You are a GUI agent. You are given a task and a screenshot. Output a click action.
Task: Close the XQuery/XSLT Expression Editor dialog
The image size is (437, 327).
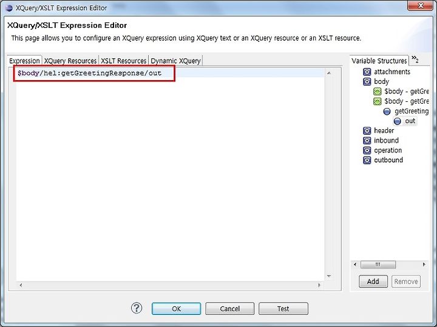420,5
